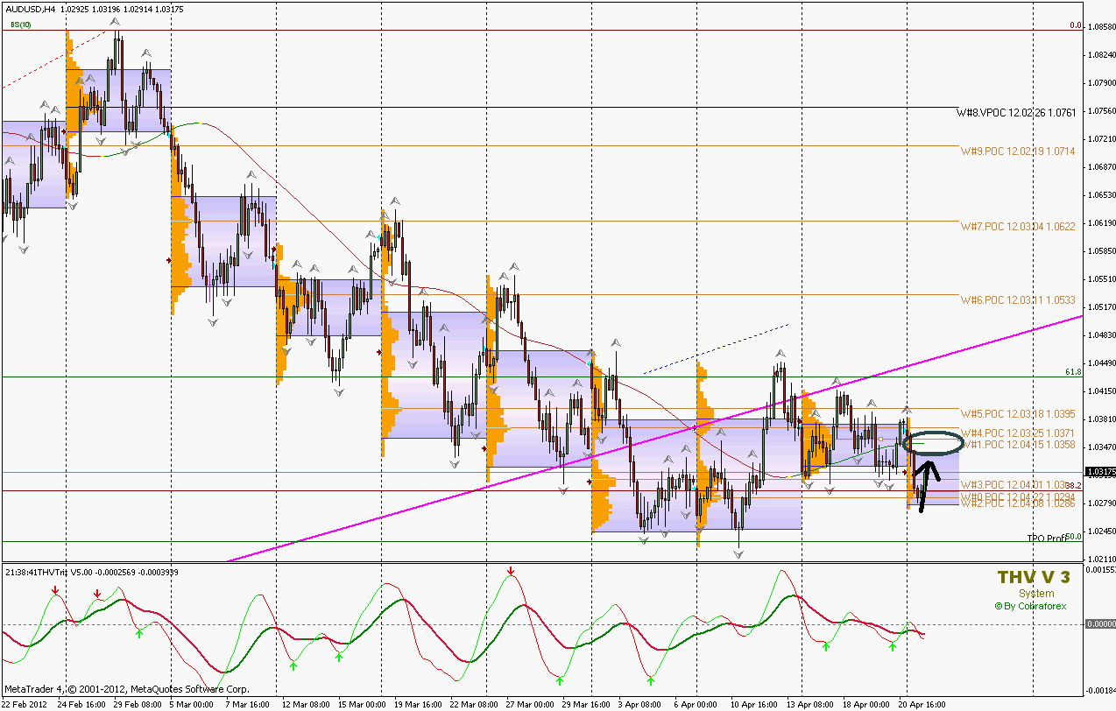Viewport: 1116px width, 711px height.
Task: Click the red sell arrow above the 27 Mar oscillator peak
Action: coord(510,572)
